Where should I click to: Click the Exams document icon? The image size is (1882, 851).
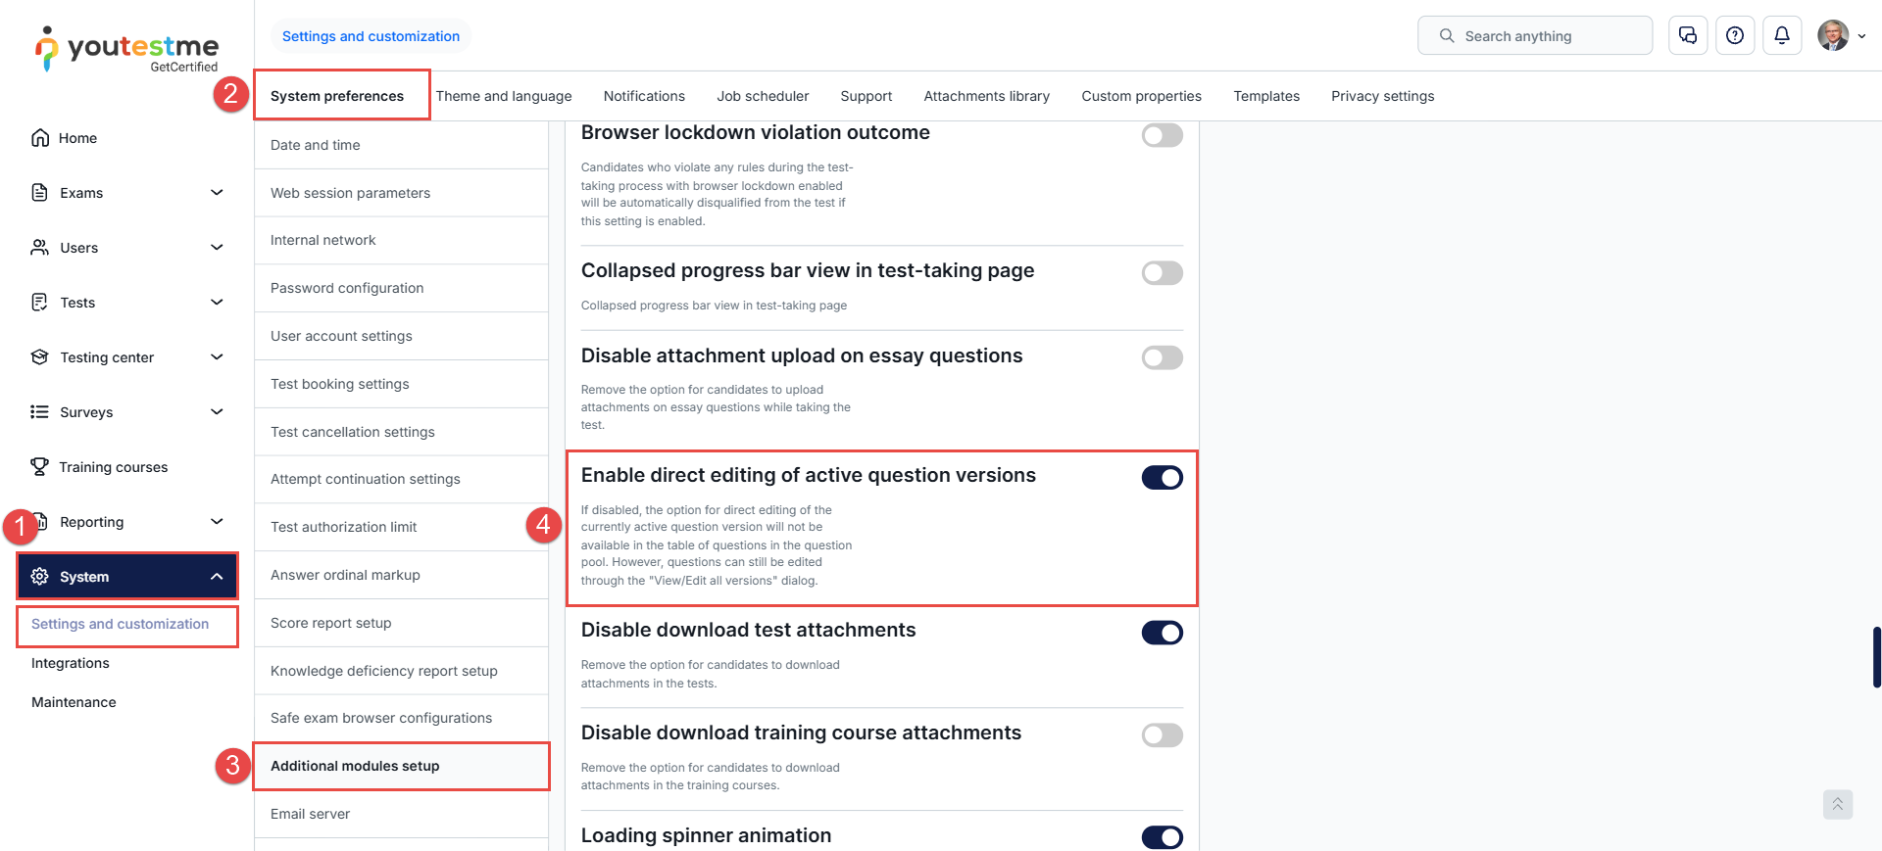pos(40,193)
